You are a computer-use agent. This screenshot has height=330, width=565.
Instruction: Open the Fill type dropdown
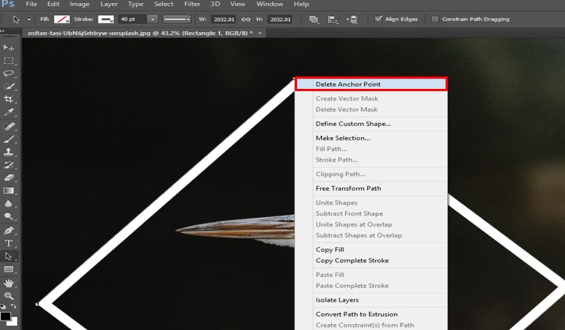tap(62, 20)
